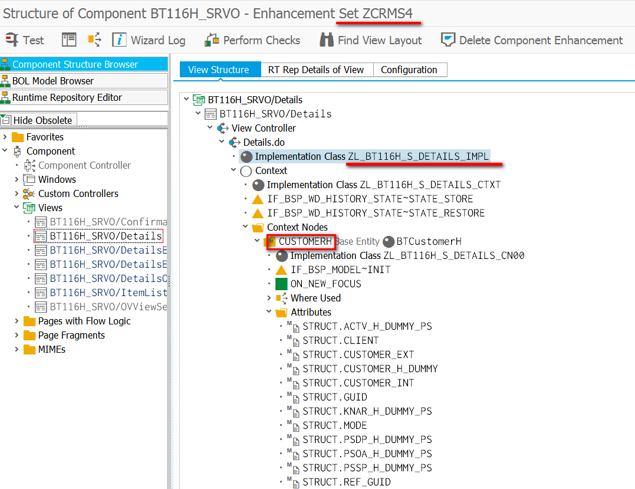635x489 pixels.
Task: Select Implementation Class ZL_BT116H_S_DETAILS_CTXT
Action: 383,185
